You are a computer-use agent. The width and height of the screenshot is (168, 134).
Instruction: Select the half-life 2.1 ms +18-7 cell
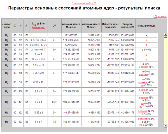click(x=38, y=50)
